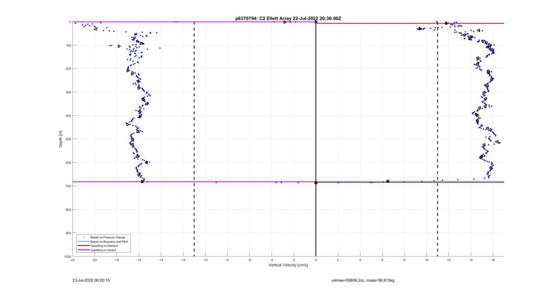Click x-axis tick label '12'
This screenshot has height=288, width=557.
click(x=449, y=260)
